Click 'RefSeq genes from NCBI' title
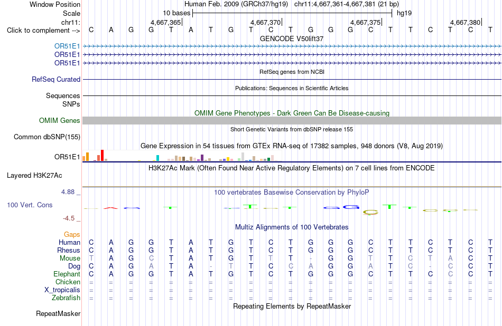Viewport: 502px width, 326px height. [292, 72]
